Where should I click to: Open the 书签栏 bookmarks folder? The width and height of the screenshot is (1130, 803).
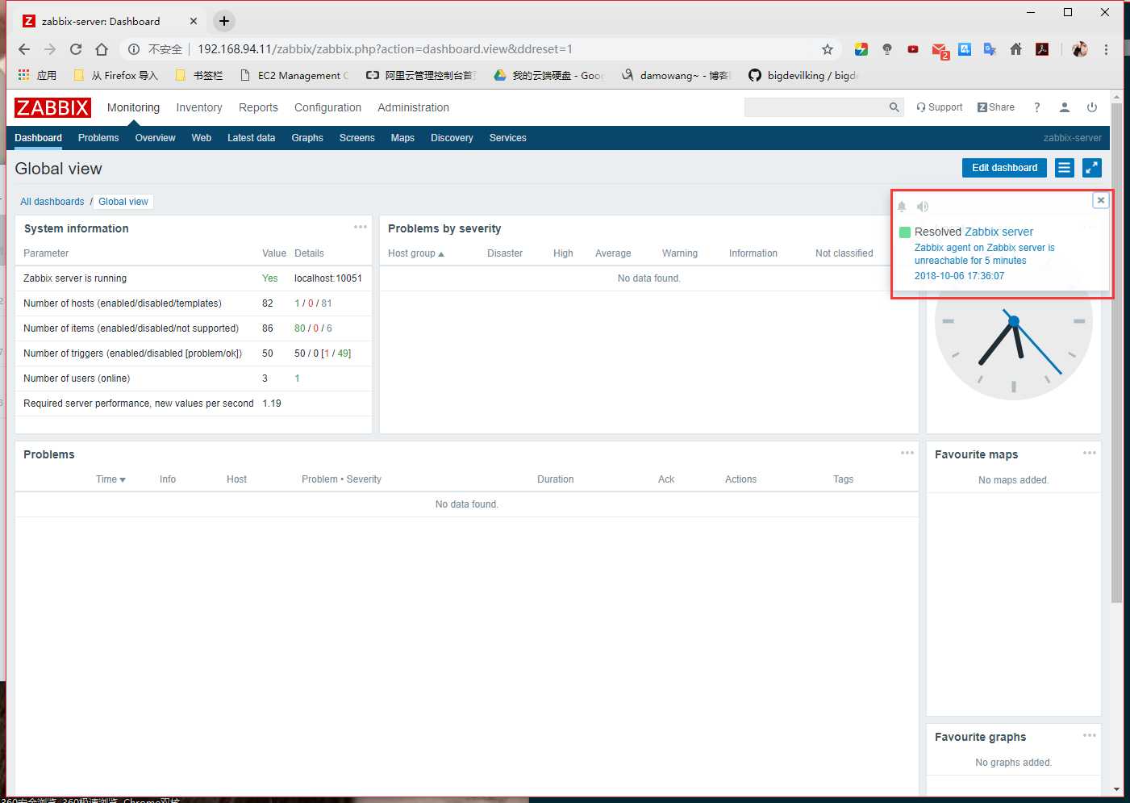point(199,75)
